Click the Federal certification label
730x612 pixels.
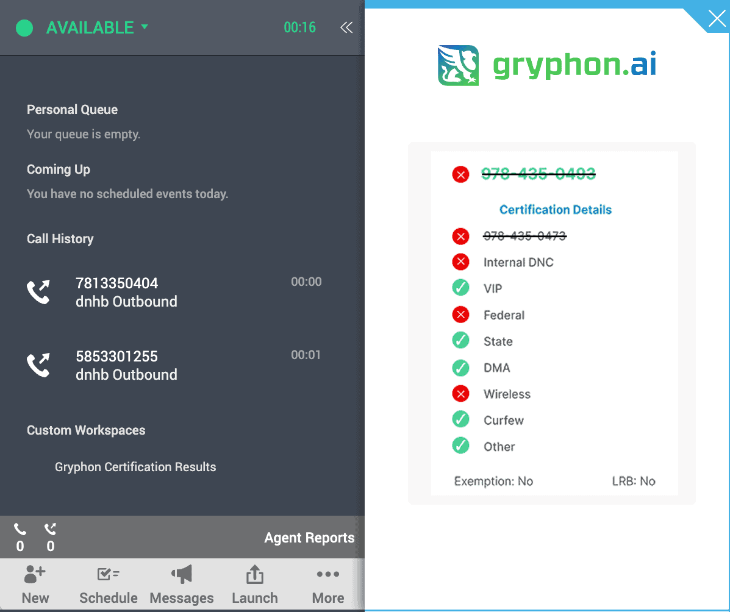504,315
